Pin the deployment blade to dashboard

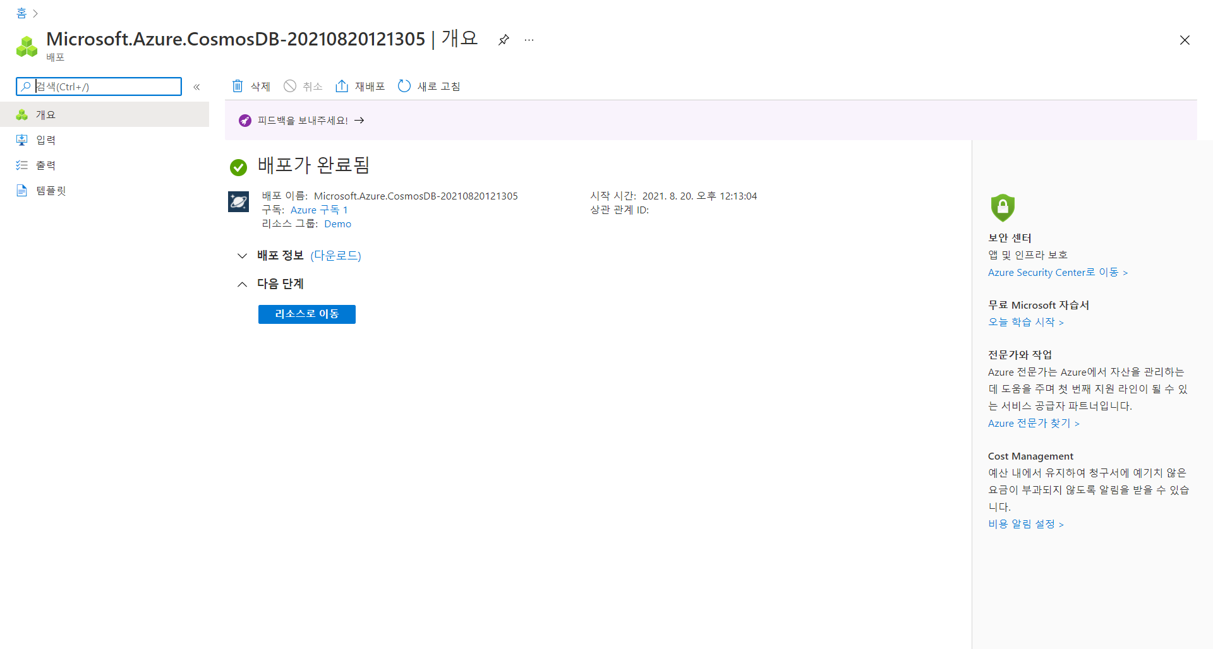pos(504,40)
